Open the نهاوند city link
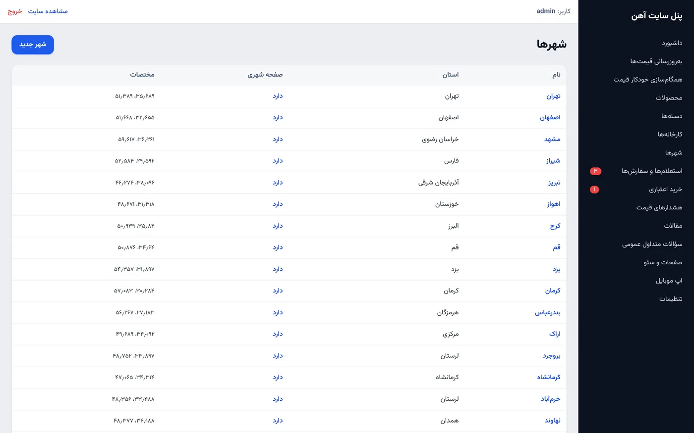This screenshot has width=694, height=433. (x=553, y=421)
